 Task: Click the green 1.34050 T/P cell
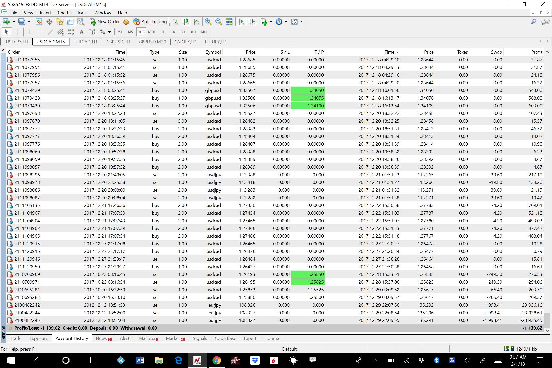[x=308, y=90]
